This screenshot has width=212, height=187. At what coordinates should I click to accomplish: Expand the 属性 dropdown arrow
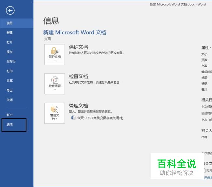[x=210, y=48]
